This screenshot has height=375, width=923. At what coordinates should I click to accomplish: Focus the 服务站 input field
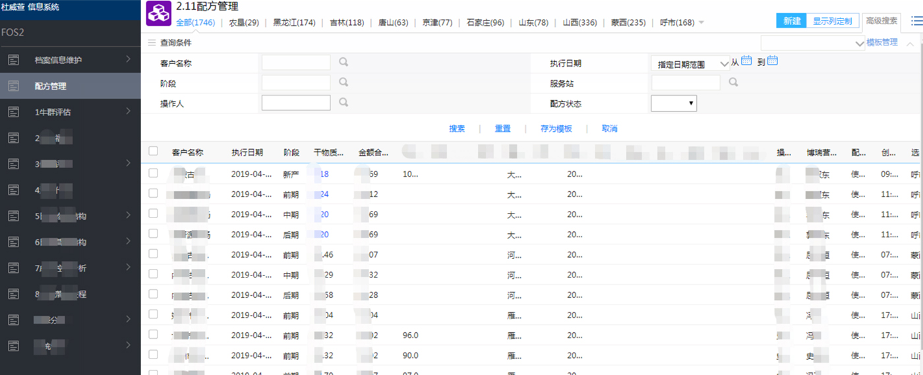coord(686,82)
